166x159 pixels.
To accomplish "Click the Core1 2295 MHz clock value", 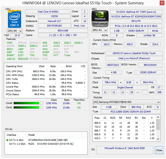I will coord(51,107).
